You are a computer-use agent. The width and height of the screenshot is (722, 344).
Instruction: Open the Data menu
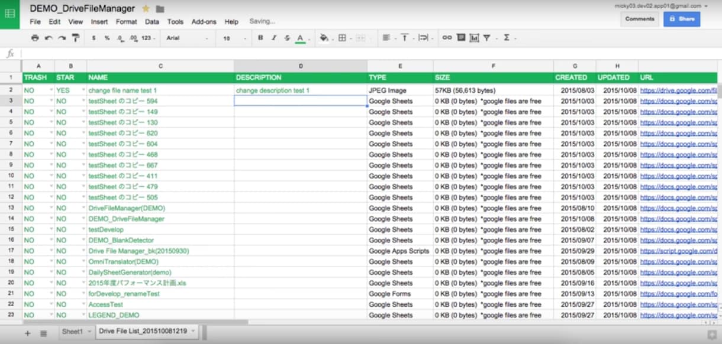(152, 22)
